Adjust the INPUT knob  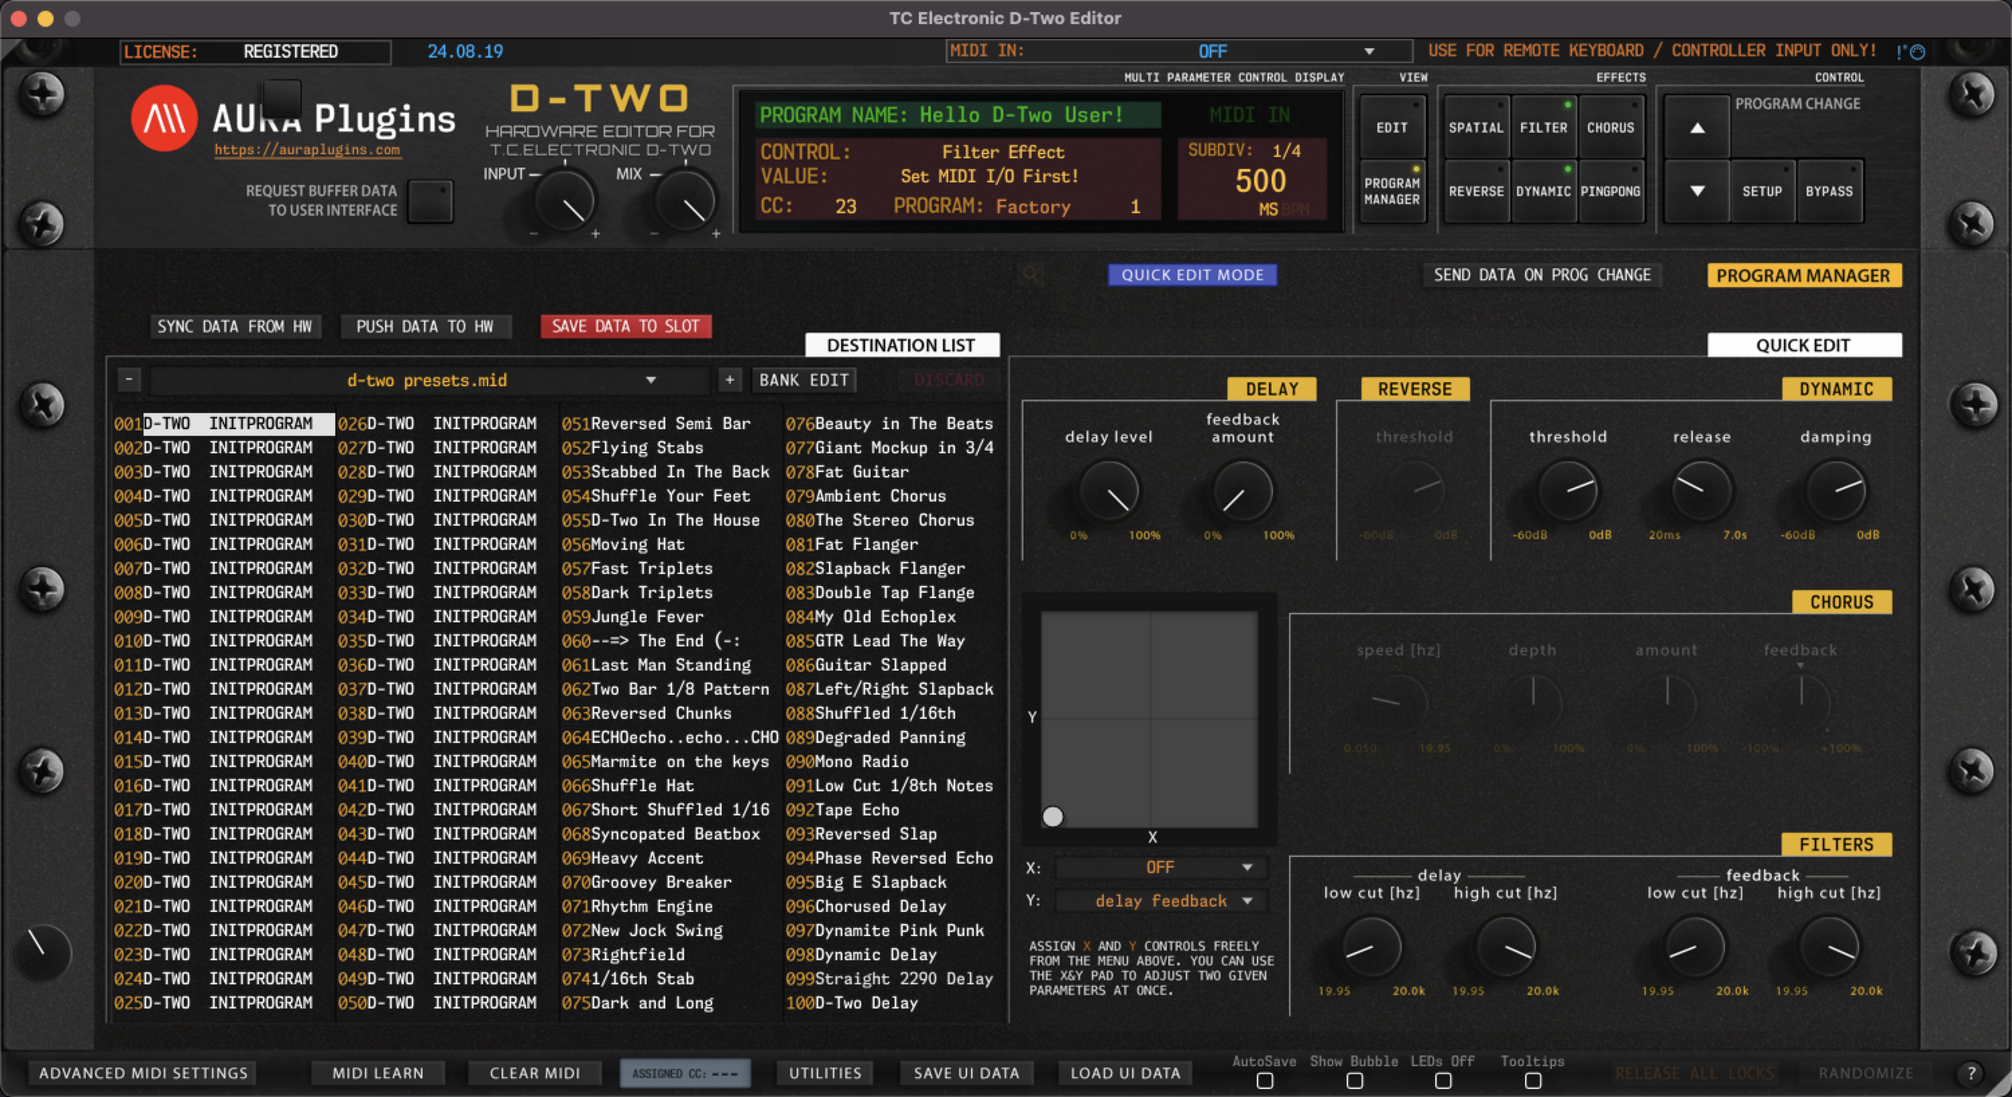[564, 201]
